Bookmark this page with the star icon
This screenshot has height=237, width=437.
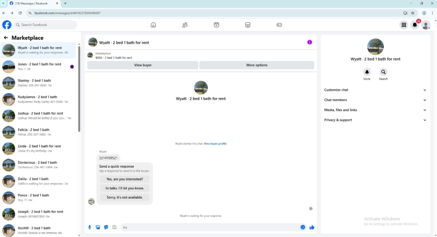click(x=413, y=13)
